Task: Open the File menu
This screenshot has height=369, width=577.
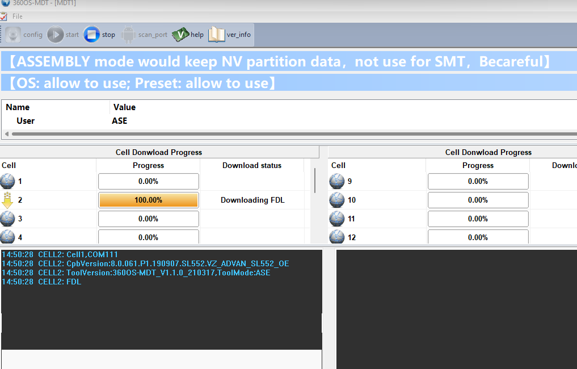Action: [x=18, y=16]
